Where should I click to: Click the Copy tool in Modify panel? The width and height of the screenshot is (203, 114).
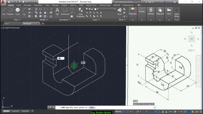pos(36,13)
